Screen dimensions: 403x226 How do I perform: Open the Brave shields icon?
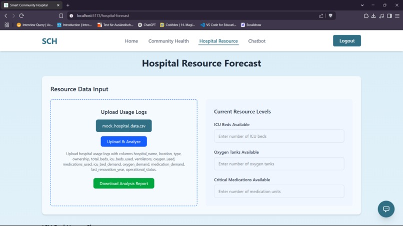click(x=330, y=15)
